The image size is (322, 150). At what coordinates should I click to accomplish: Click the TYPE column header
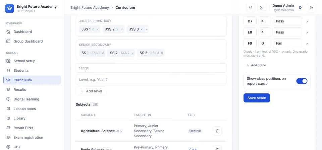tap(192, 115)
